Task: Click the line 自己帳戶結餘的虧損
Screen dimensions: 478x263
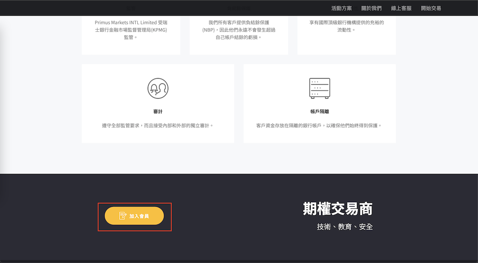Action: tap(239, 37)
